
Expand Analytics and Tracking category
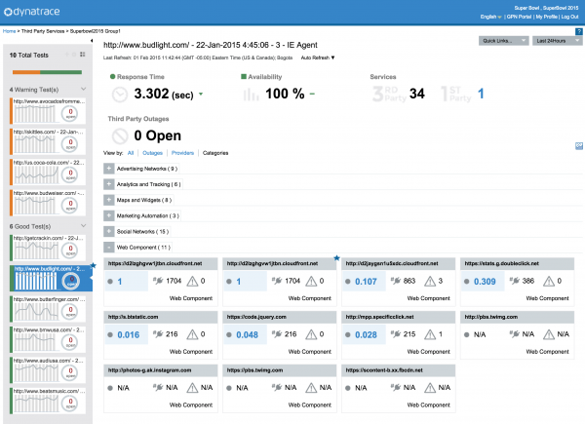coord(108,184)
